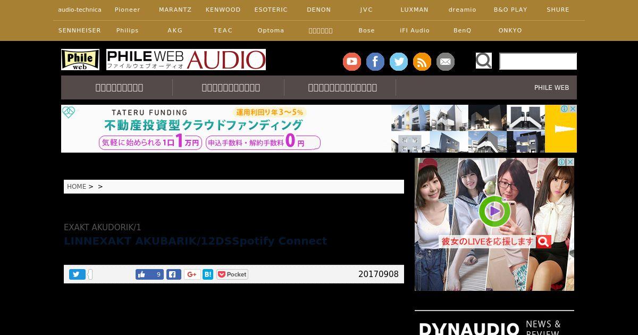Share article via Twitter button

[77, 274]
